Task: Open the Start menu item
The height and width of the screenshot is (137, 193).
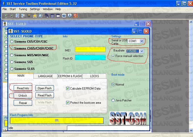Action: (13, 9)
